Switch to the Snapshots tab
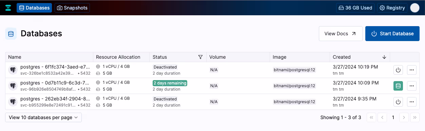The image size is (425, 131). coord(72,8)
